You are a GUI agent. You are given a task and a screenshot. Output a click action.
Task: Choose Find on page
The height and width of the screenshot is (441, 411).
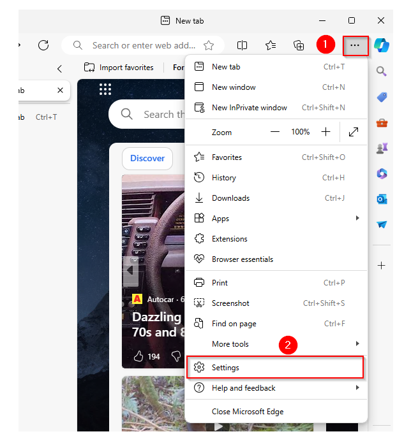click(276, 324)
